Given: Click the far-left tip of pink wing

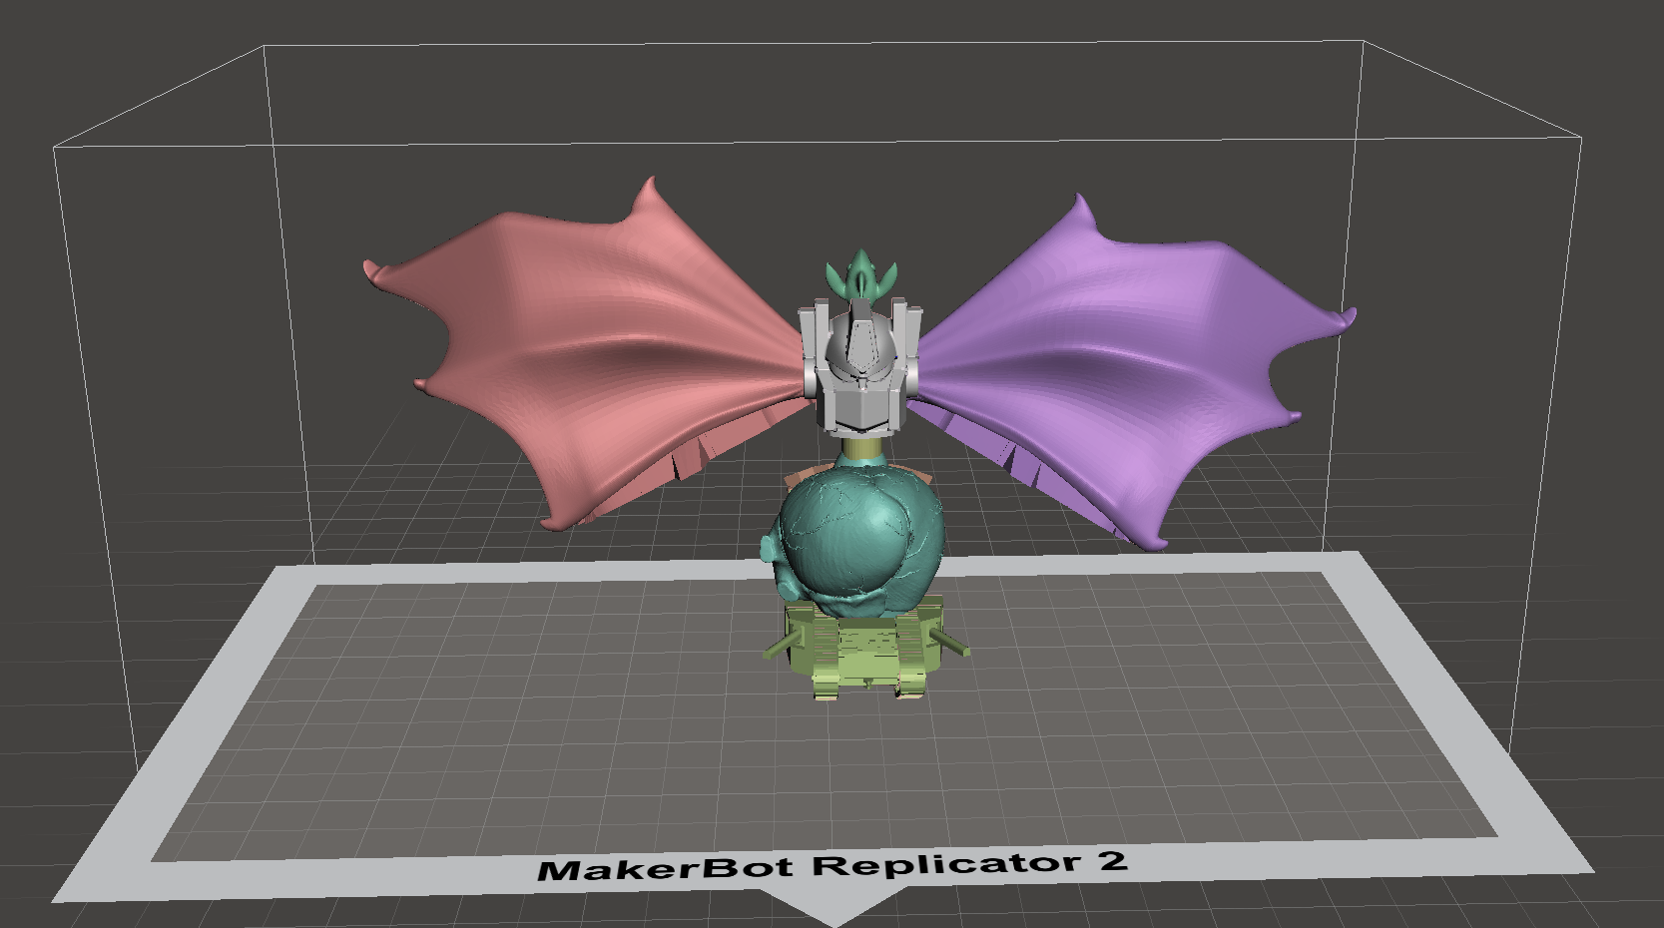Looking at the screenshot, I should (369, 269).
